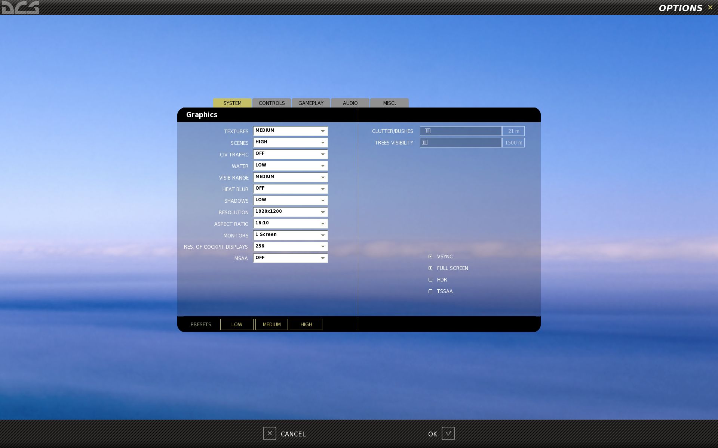Image resolution: width=718 pixels, height=448 pixels.
Task: Click the MSAA dropdown arrow icon
Action: (323, 258)
